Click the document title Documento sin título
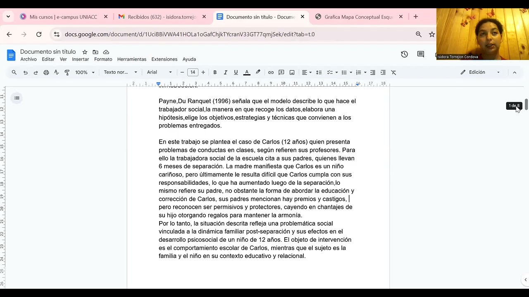 click(48, 52)
